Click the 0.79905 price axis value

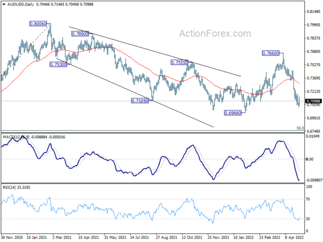[313, 25]
